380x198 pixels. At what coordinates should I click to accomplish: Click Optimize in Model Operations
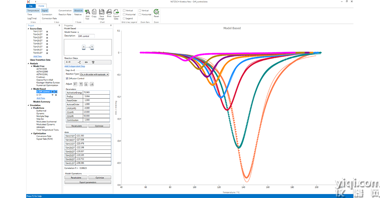100,178
